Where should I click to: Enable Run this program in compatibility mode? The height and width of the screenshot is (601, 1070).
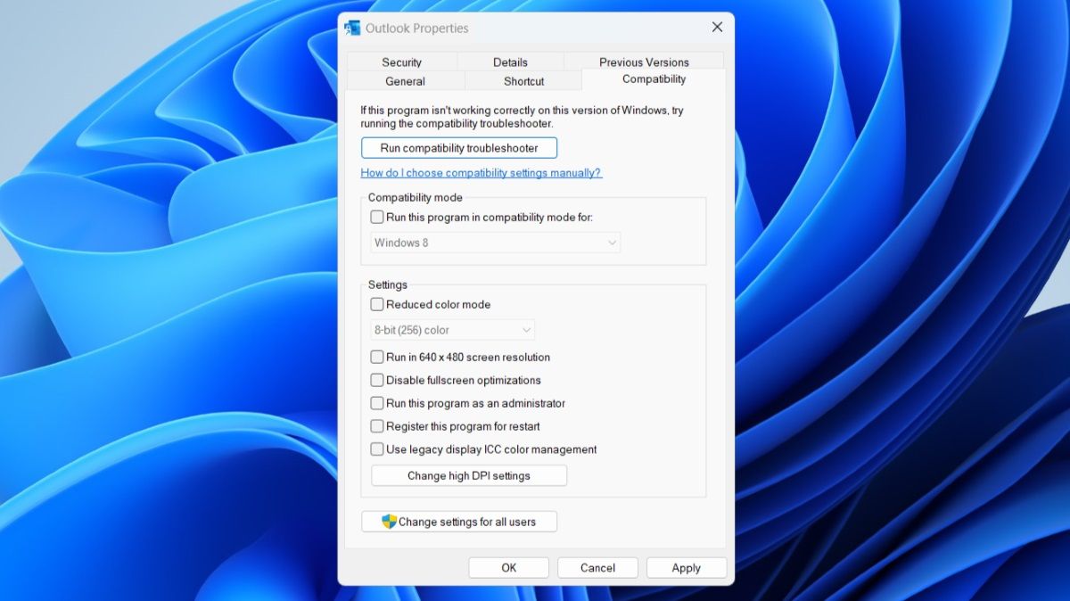pyautogui.click(x=376, y=217)
